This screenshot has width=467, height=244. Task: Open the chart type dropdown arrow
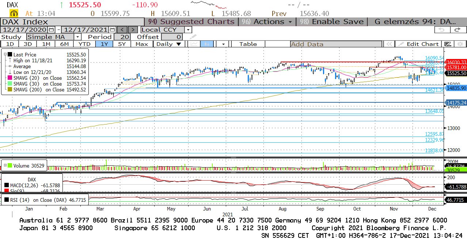pos(223,44)
